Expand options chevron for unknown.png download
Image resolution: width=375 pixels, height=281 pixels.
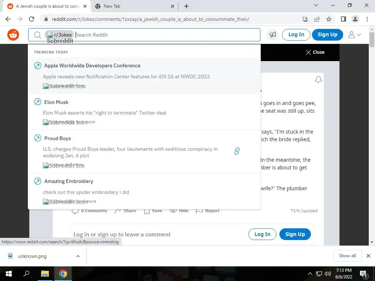click(x=78, y=256)
